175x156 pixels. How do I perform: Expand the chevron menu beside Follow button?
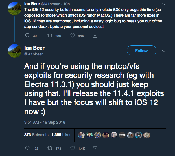[x=164, y=51]
